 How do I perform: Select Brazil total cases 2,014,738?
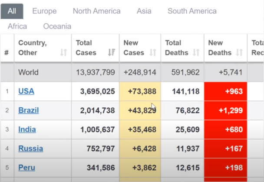point(98,110)
